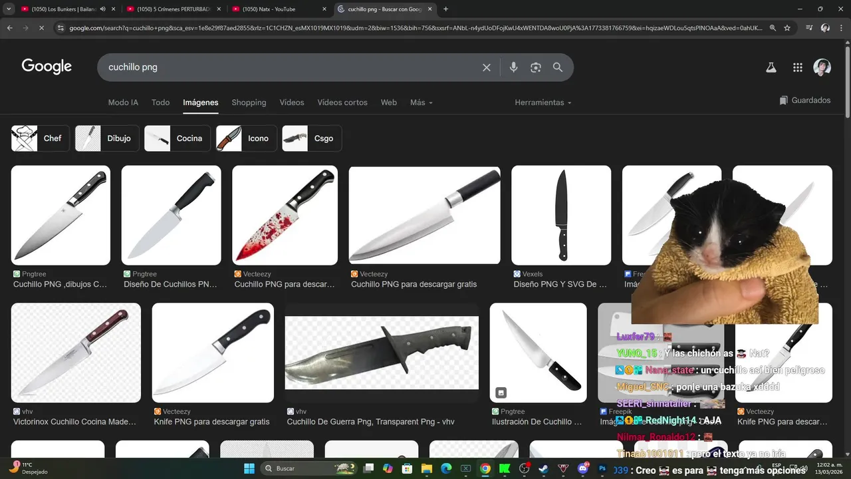This screenshot has width=851, height=479.
Task: Open link 'Knife PNG para descargar gratis'
Action: [x=211, y=422]
